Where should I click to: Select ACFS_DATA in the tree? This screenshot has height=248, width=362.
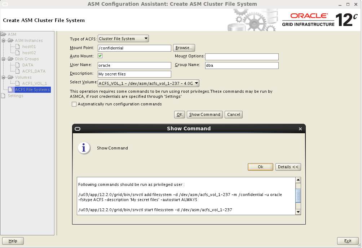34,71
